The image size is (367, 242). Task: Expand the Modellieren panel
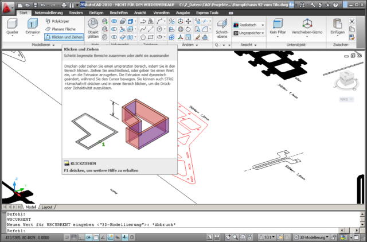[x=43, y=45]
